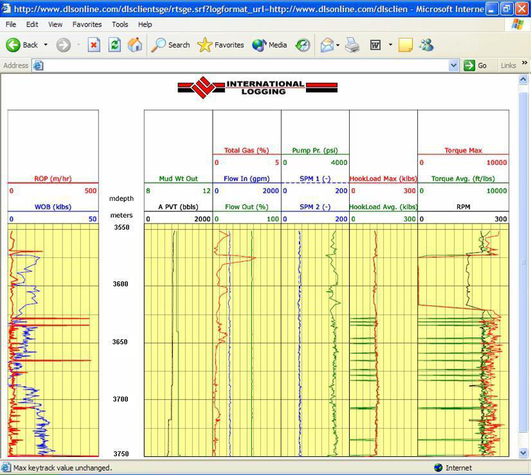Click the Print printer icon

352,45
